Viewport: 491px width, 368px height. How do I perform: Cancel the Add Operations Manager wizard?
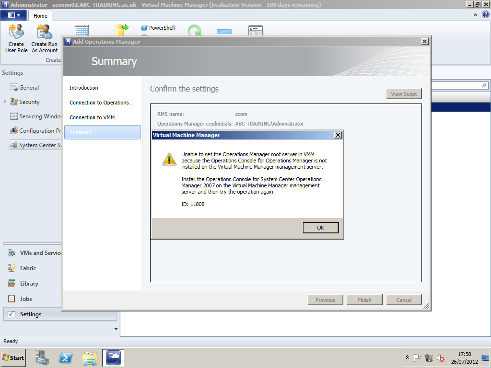click(x=404, y=300)
